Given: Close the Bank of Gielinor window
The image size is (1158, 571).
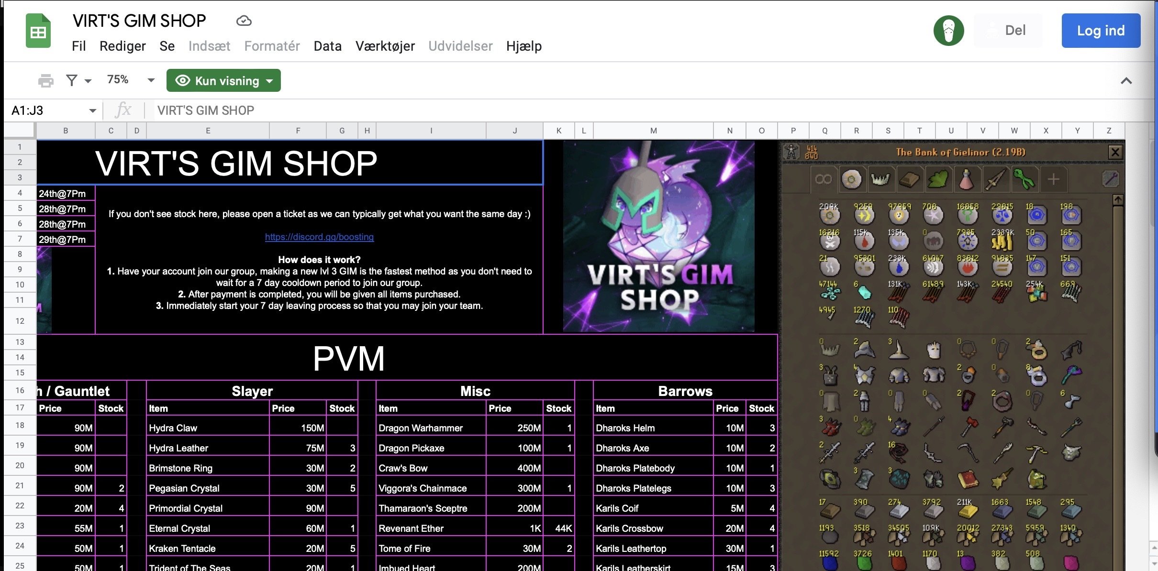Looking at the screenshot, I should point(1115,153).
